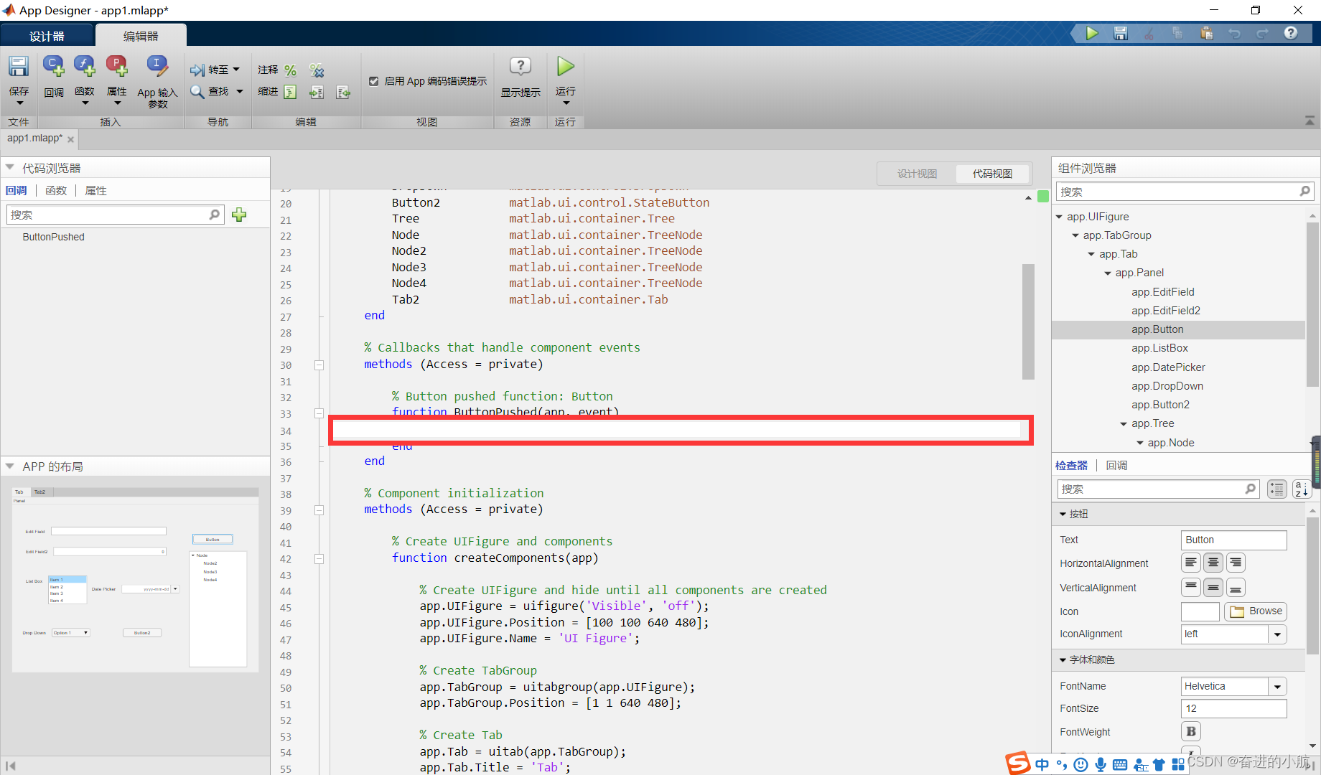Open 属性 tab in code browser
This screenshot has height=775, width=1321.
[96, 191]
